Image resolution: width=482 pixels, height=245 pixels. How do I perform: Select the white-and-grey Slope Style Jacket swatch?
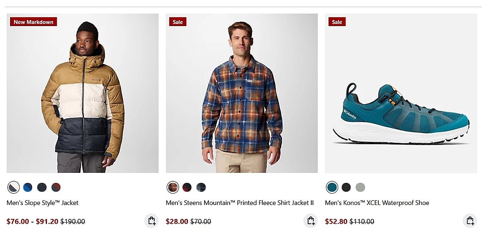[x=14, y=187]
